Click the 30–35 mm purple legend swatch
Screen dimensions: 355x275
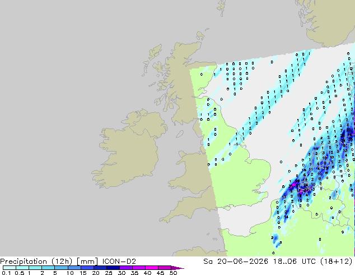[125, 268]
